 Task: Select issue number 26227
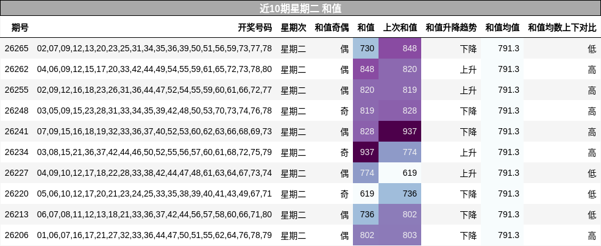[16, 173]
